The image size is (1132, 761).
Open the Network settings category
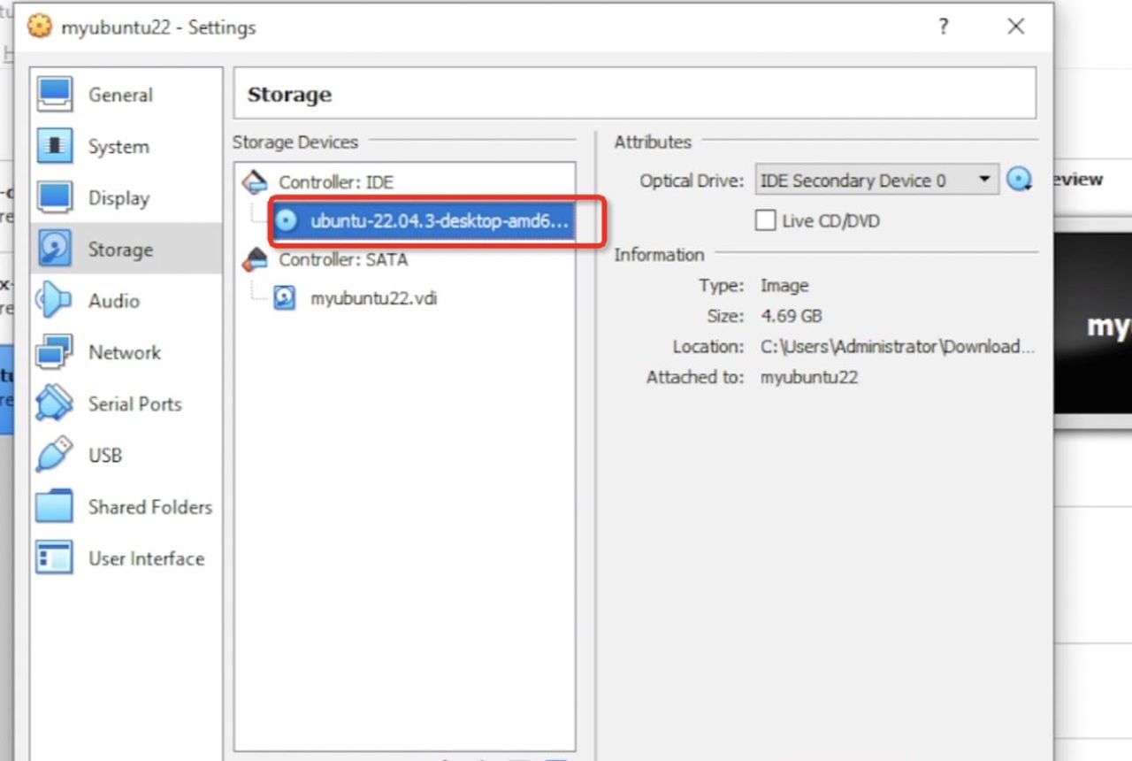point(126,352)
